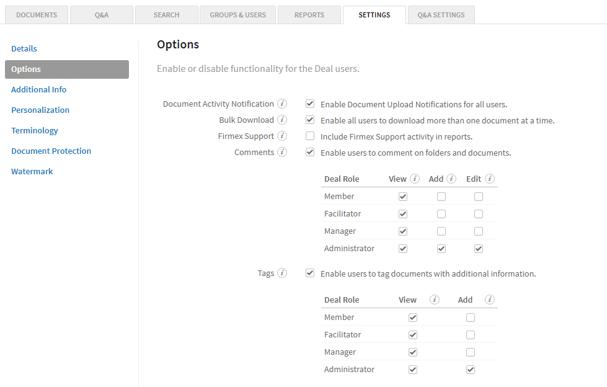Open Details settings page
607x387 pixels.
point(24,49)
